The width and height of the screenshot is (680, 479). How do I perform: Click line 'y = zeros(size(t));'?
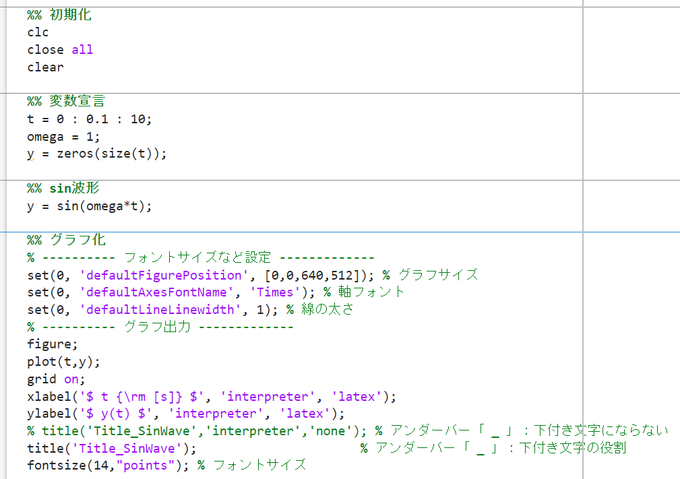click(96, 154)
